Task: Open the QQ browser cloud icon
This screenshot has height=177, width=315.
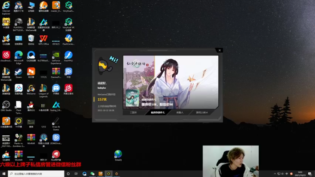Action: pyautogui.click(x=31, y=56)
